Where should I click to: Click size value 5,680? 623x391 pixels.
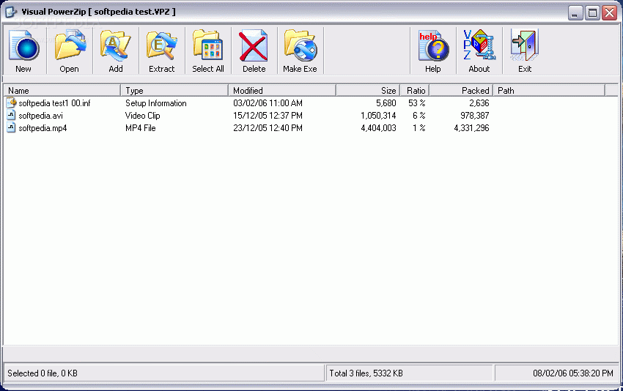[386, 103]
